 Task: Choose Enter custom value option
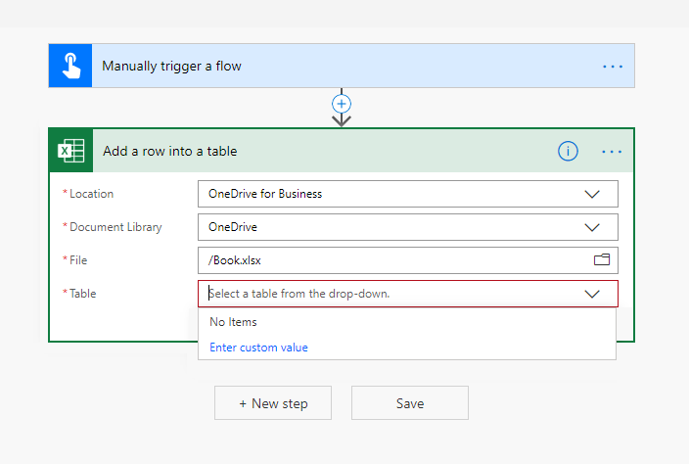[x=258, y=348]
